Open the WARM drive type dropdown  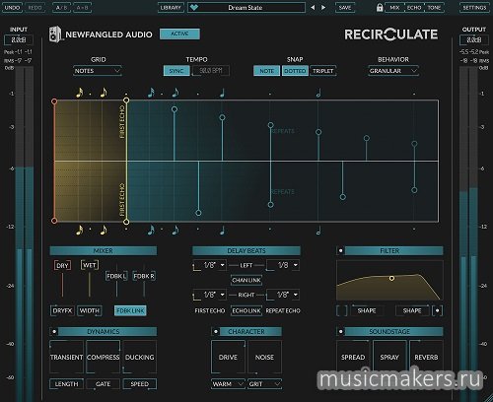[x=228, y=384]
